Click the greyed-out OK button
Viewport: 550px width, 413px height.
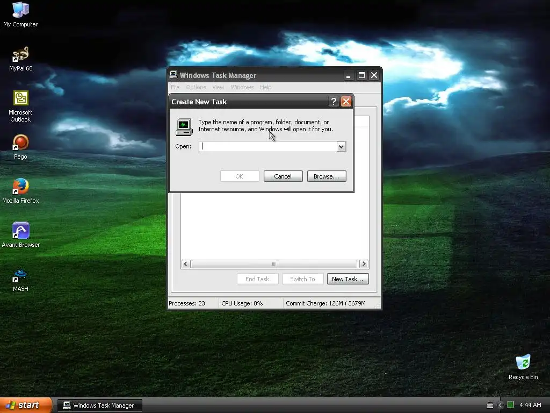click(239, 176)
